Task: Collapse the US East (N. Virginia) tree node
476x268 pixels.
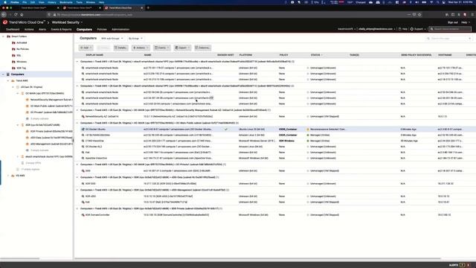Action: [x=13, y=87]
